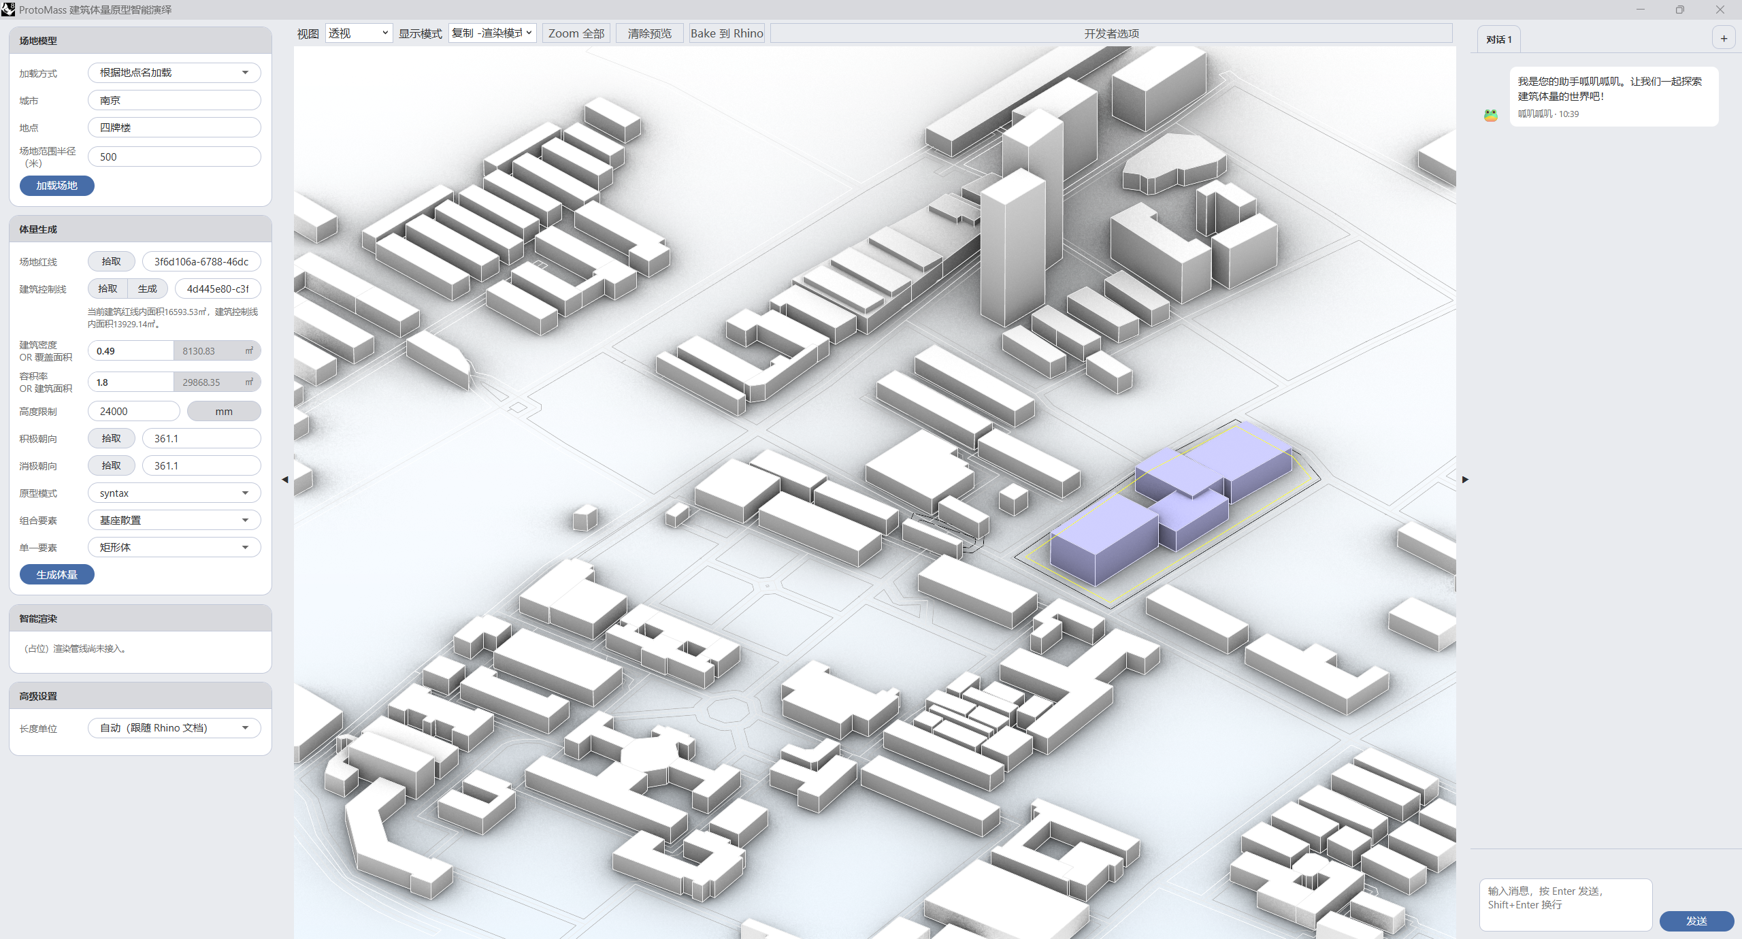The height and width of the screenshot is (939, 1742).
Task: Click the ProtoMass app logo icon
Action: pos(8,10)
